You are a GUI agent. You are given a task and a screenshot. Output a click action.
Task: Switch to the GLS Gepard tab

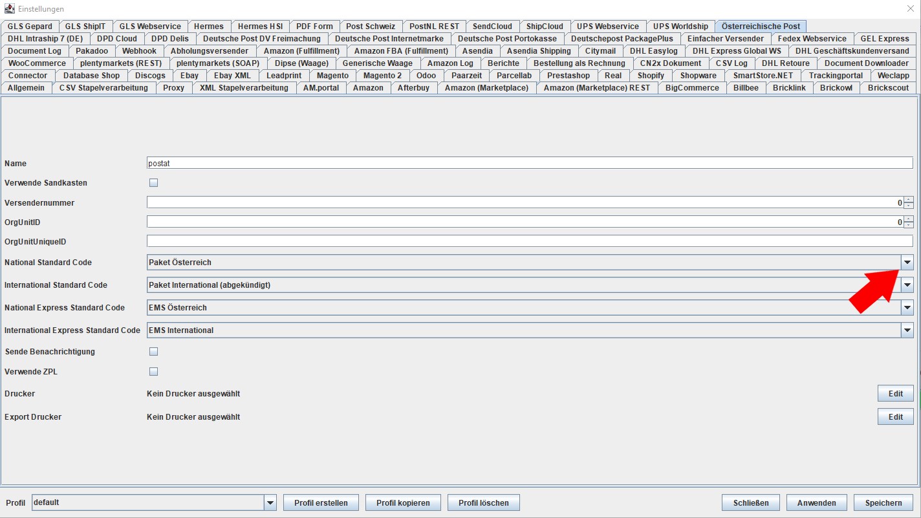pos(30,27)
